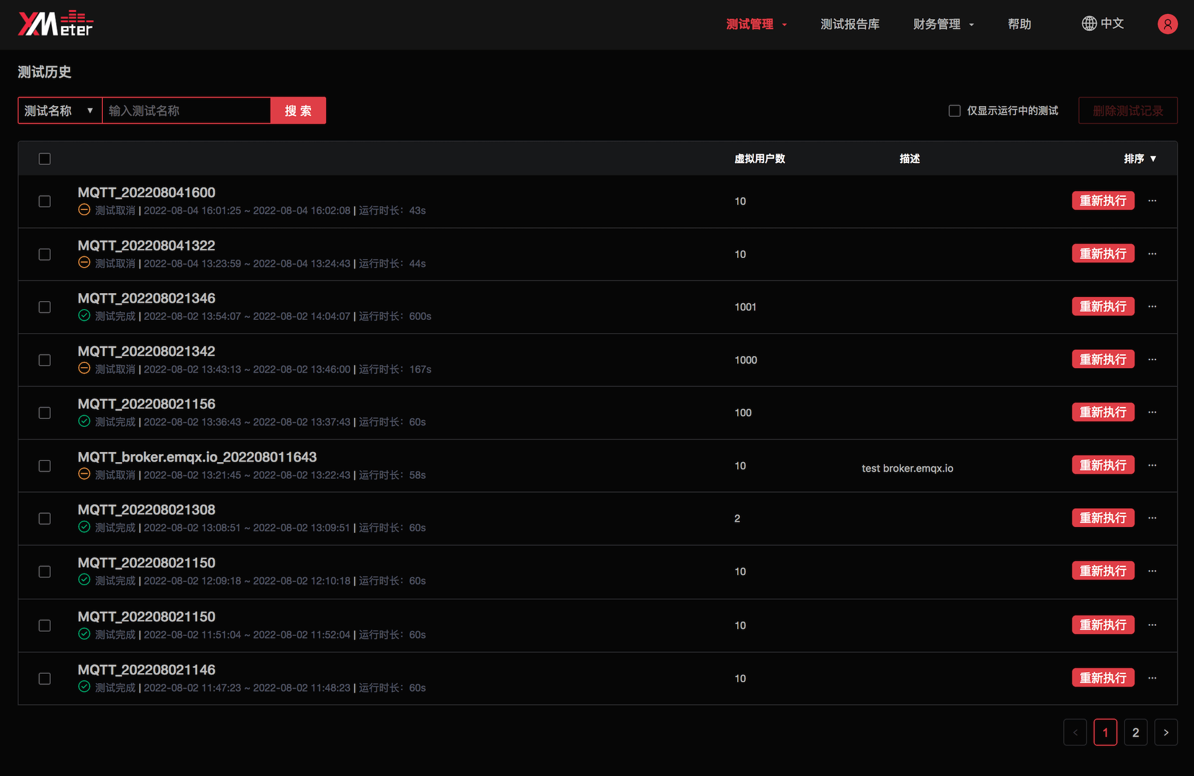Check the box for MQTT_202208021156
Screen dimensions: 1194x776
click(45, 413)
